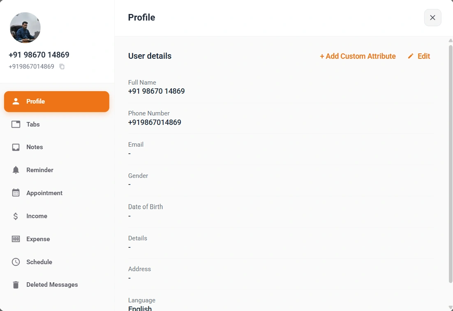This screenshot has height=311, width=453.
Task: Select the Income menu item
Action: click(57, 216)
